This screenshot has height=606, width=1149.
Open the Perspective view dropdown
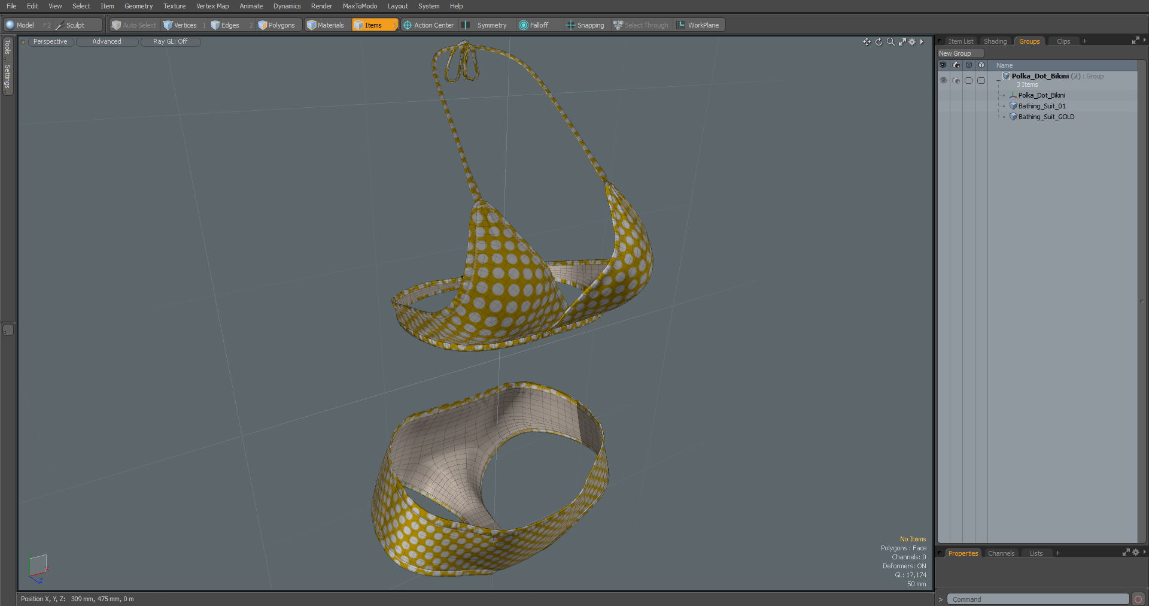coord(50,42)
